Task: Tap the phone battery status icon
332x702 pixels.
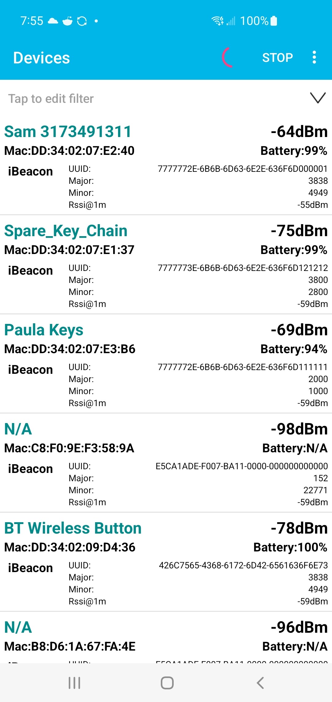Action: [x=274, y=21]
